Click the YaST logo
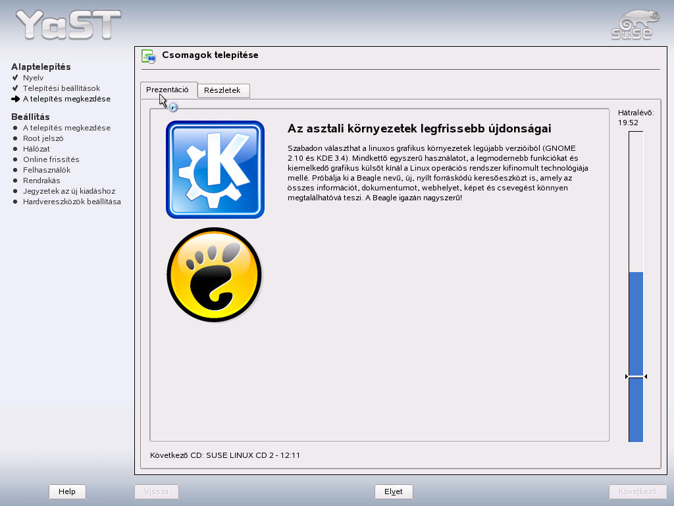674x506 pixels. 68,25
